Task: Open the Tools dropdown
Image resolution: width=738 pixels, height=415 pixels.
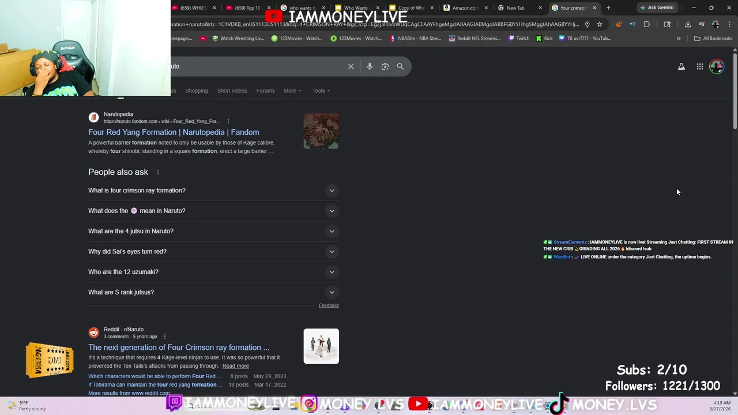Action: (321, 91)
